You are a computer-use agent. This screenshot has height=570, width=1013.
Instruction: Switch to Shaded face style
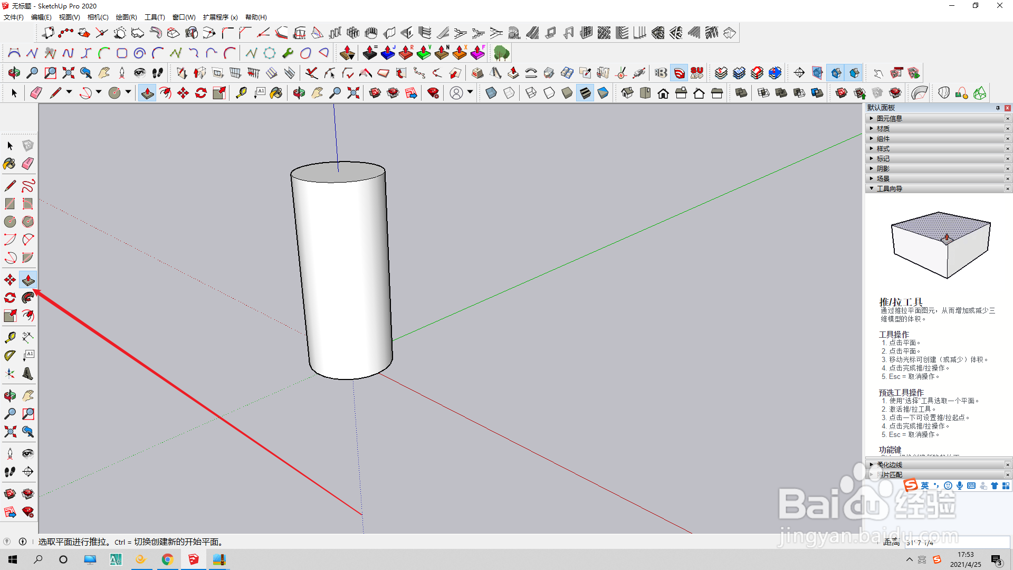[x=567, y=93]
